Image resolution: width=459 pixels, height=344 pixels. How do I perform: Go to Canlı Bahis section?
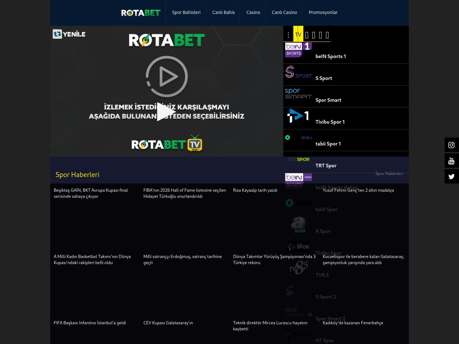[223, 13]
